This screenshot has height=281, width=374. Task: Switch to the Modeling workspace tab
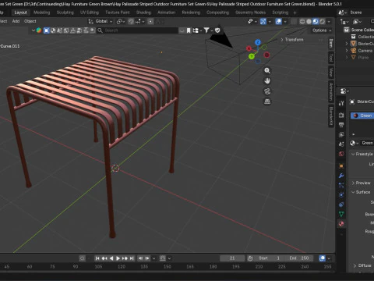[41, 12]
